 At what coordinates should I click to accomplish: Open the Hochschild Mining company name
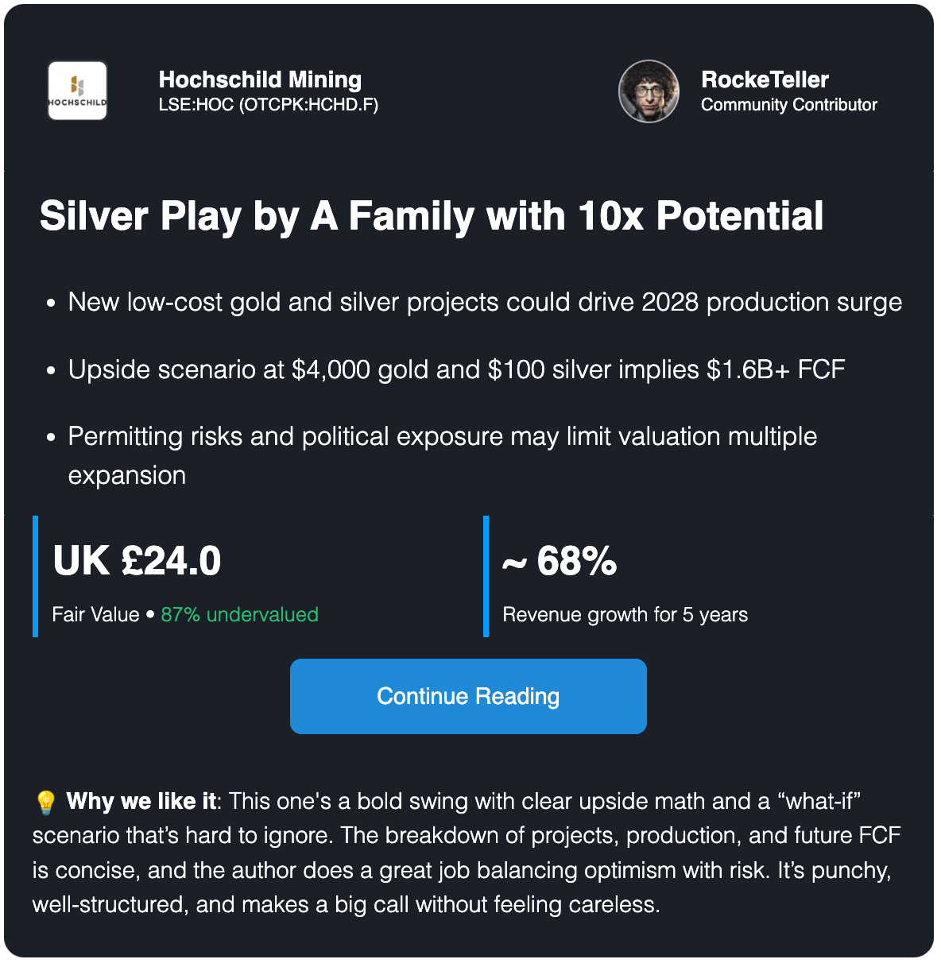click(260, 79)
